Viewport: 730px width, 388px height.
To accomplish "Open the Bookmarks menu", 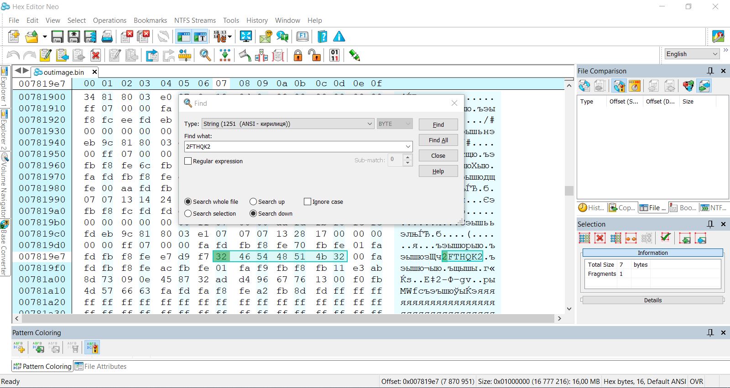I will click(x=150, y=21).
